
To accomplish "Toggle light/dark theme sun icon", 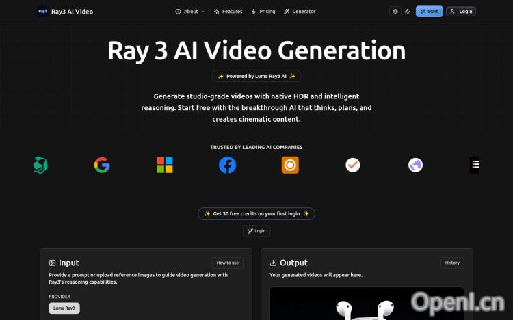I will (407, 12).
